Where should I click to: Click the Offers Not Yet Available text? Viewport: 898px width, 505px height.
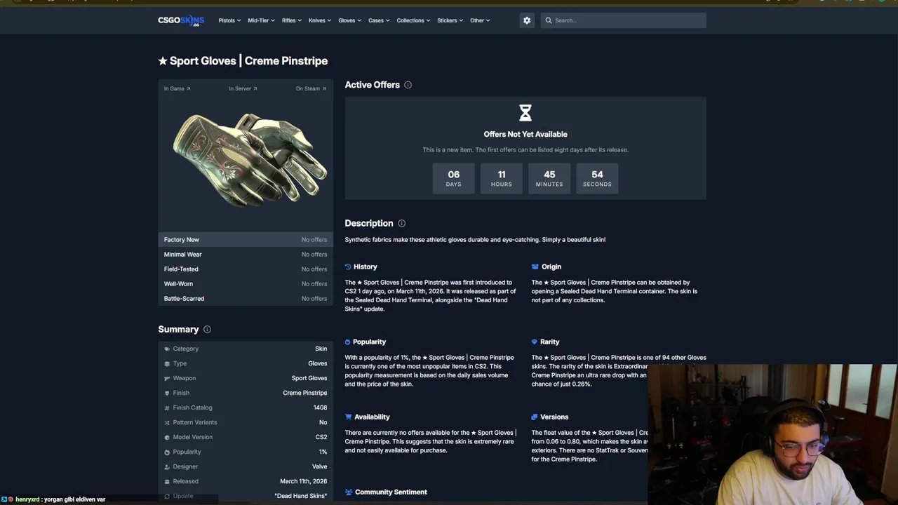click(525, 134)
